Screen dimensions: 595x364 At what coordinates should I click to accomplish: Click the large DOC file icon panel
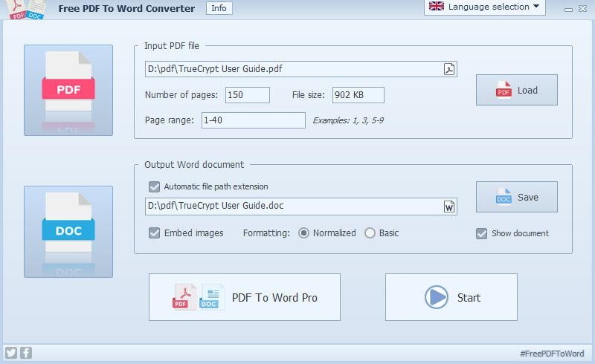pyautogui.click(x=68, y=232)
